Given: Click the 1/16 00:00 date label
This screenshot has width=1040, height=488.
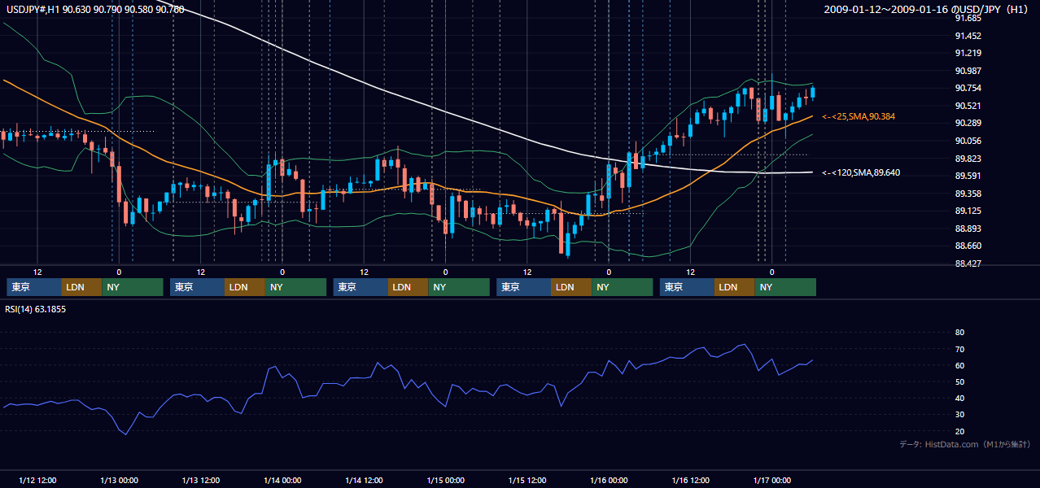Looking at the screenshot, I should click(610, 480).
